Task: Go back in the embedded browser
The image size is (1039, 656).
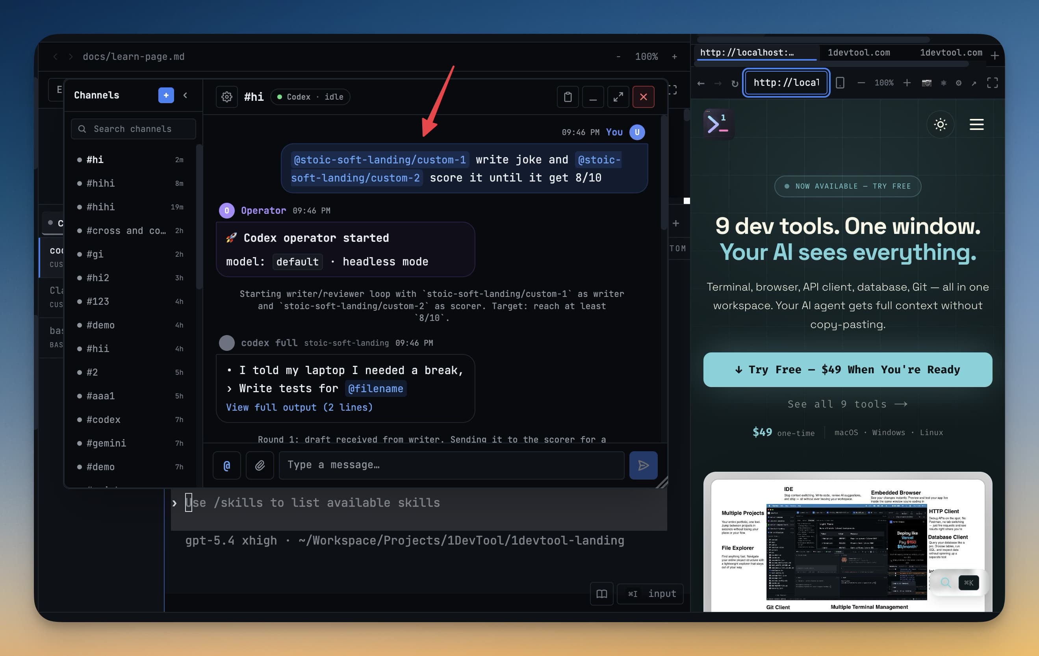Action: pos(701,83)
